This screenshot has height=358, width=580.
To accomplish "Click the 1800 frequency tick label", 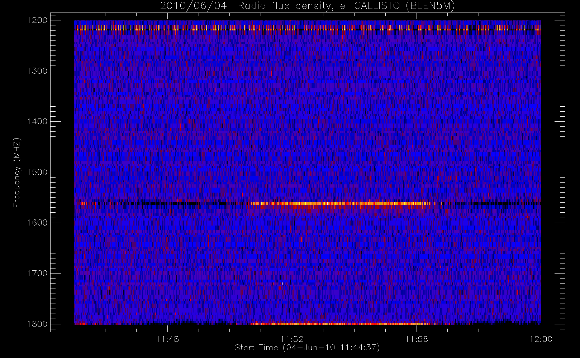I will pos(37,324).
